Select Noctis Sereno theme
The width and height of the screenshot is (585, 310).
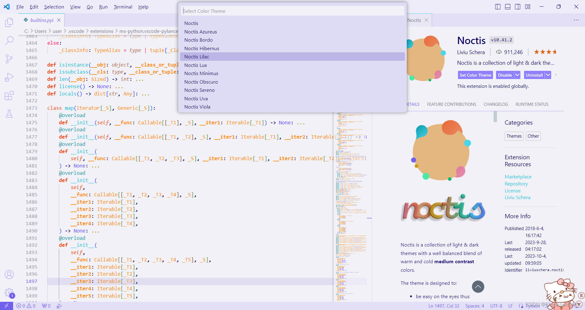click(292, 90)
